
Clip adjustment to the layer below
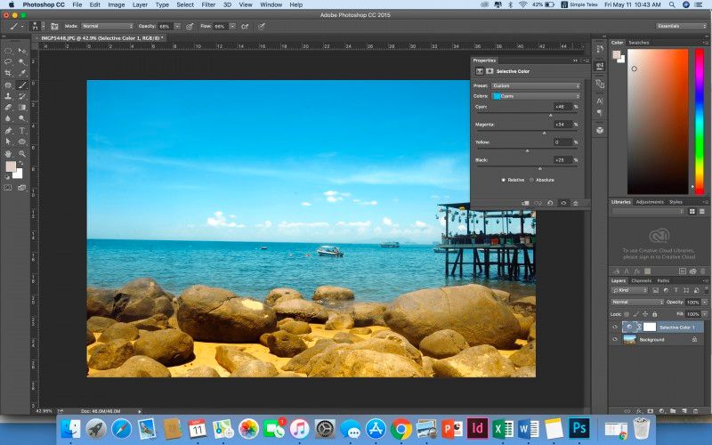coord(525,203)
